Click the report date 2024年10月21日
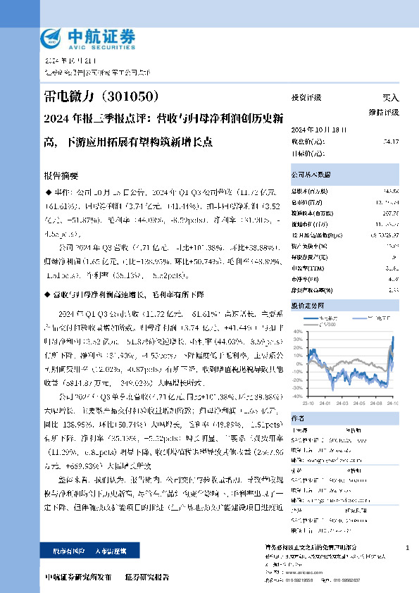 pyautogui.click(x=70, y=61)
